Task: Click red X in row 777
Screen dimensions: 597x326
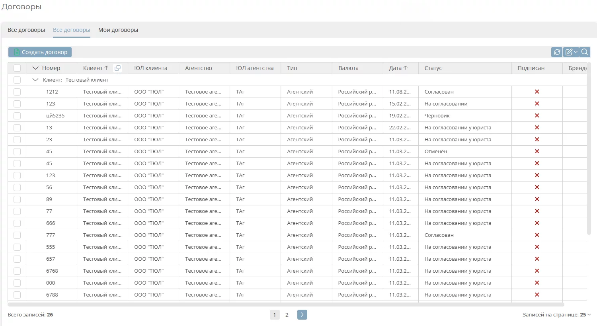Action: (537, 235)
